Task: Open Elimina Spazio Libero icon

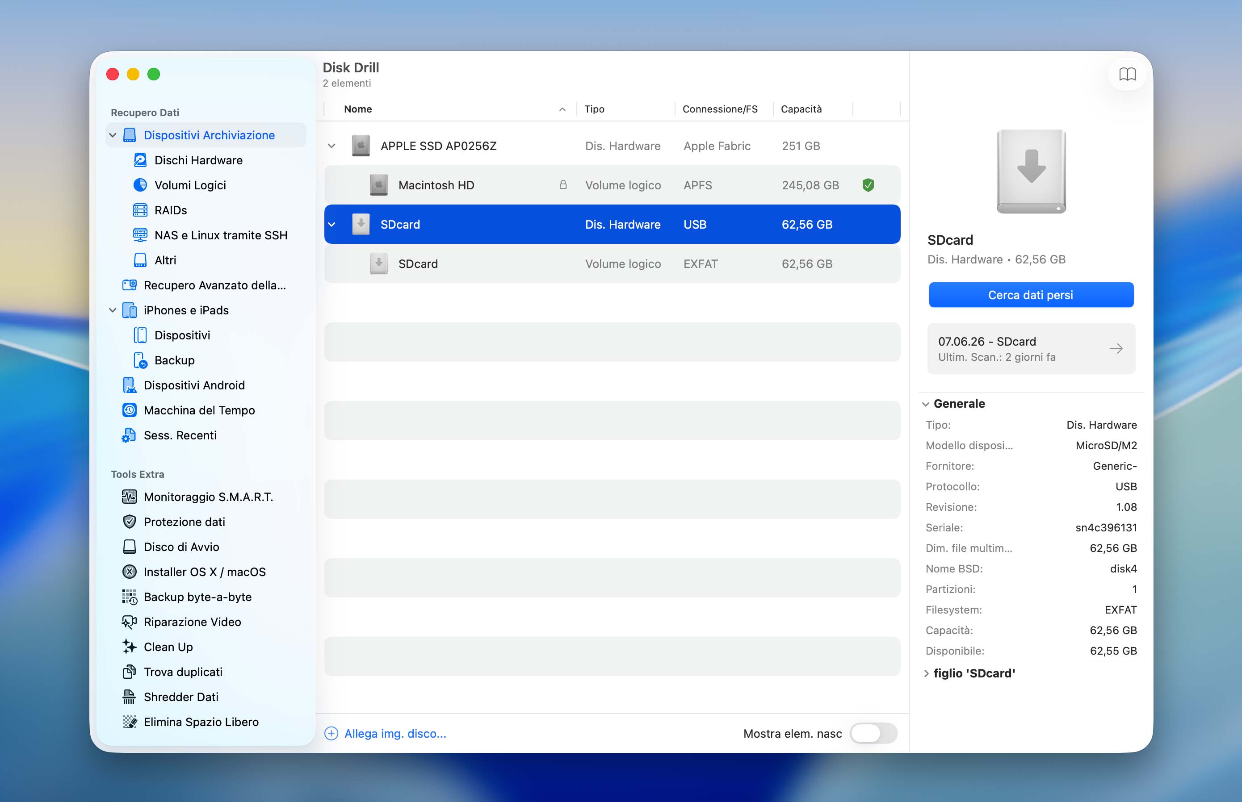Action: 129,721
